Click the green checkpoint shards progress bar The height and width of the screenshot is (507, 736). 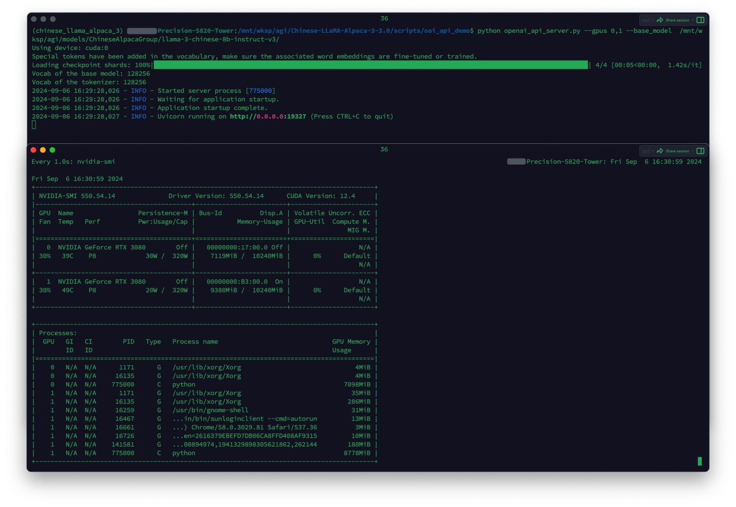click(x=371, y=65)
